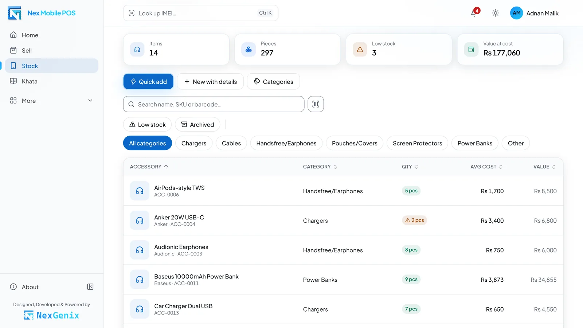Open Sell in the sidebar

click(51, 50)
